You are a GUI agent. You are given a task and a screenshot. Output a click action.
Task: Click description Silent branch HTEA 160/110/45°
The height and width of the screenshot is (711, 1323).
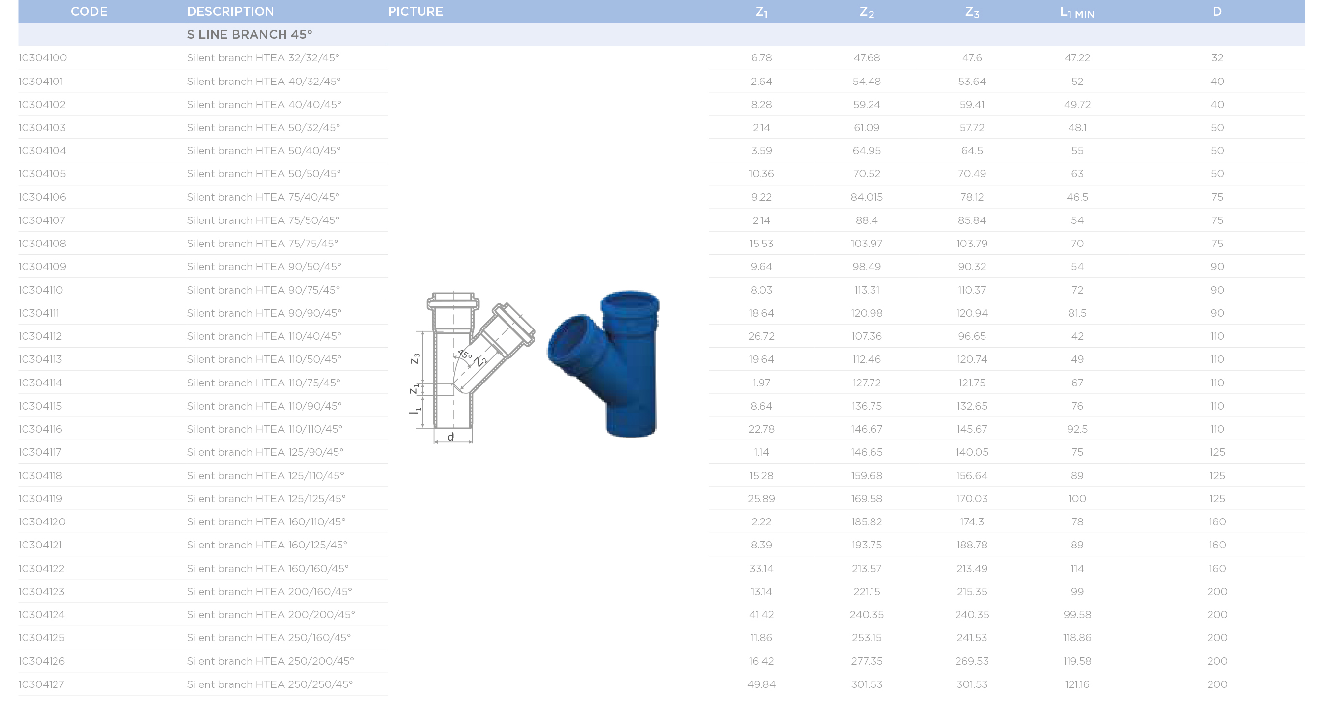click(266, 521)
